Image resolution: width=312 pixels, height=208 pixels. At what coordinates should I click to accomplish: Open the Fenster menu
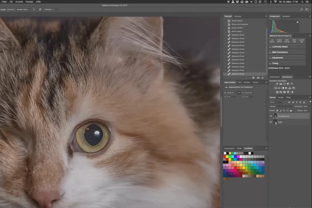29,2
